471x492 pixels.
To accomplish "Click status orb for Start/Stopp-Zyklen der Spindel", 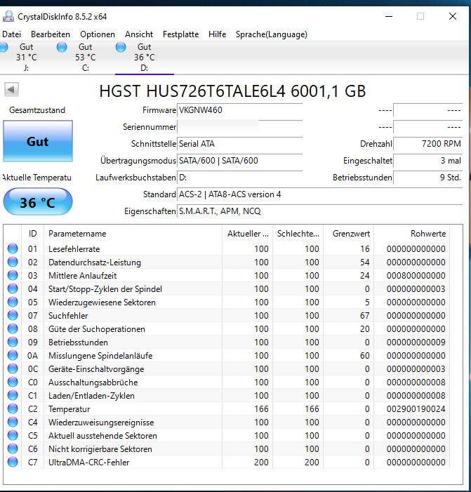I will (x=13, y=288).
